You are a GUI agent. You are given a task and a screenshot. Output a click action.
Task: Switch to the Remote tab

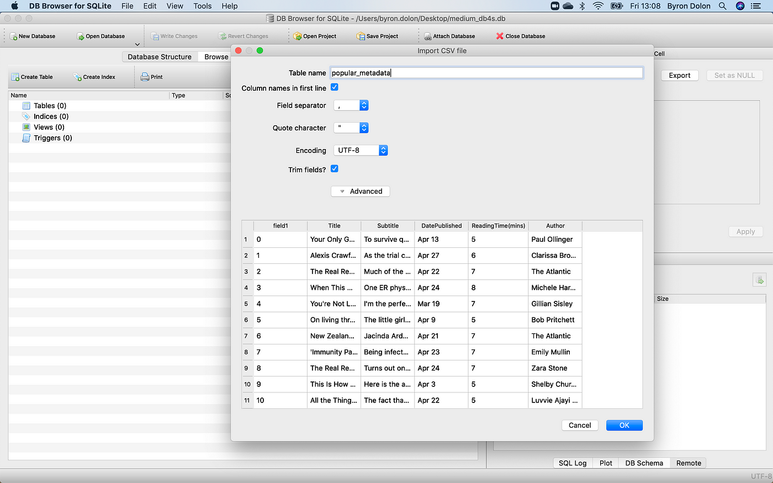689,463
